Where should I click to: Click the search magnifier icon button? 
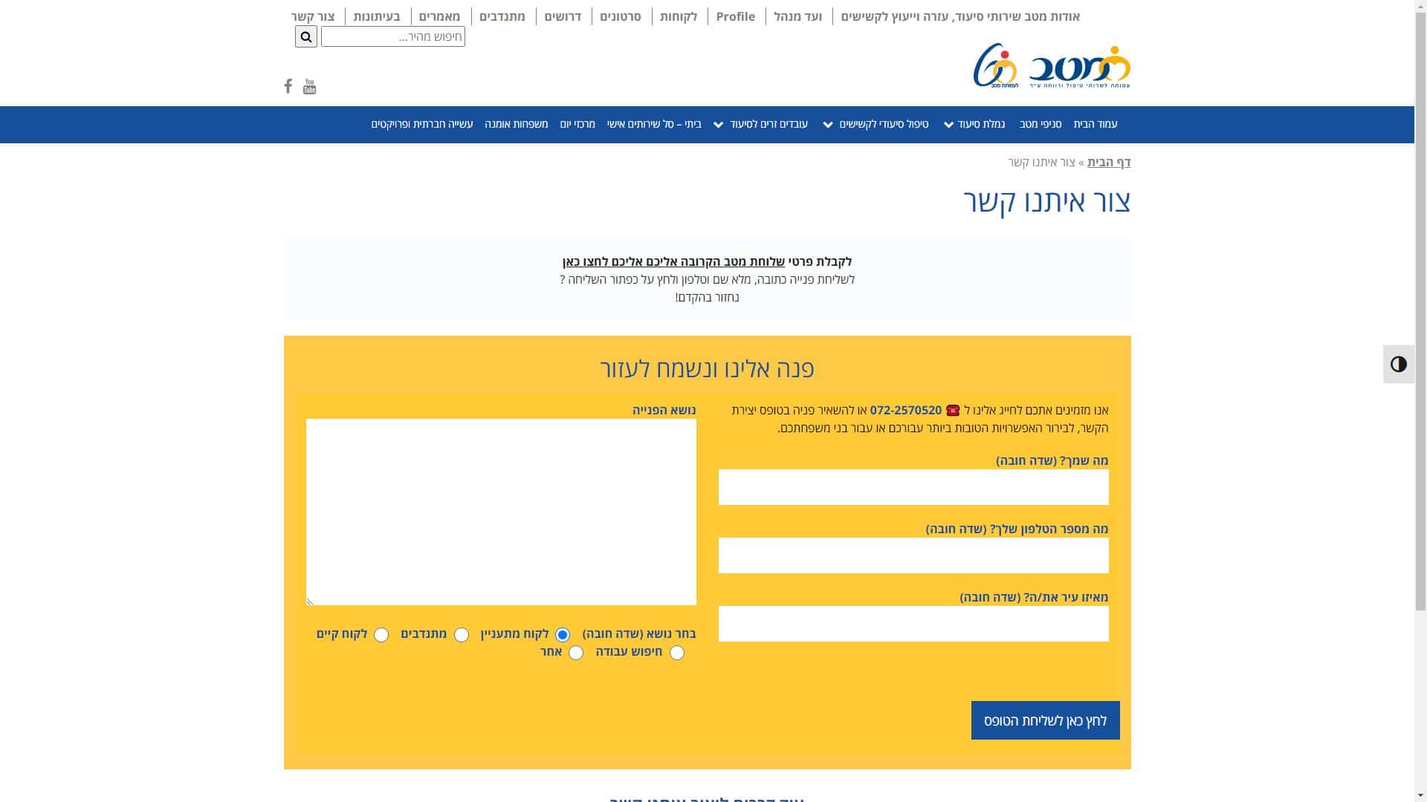pos(305,36)
